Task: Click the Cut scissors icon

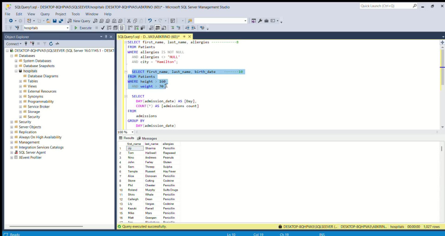Action: point(129,21)
